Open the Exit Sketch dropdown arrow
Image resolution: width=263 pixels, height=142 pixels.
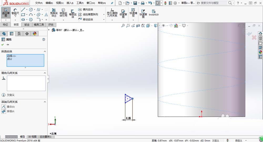[6, 20]
